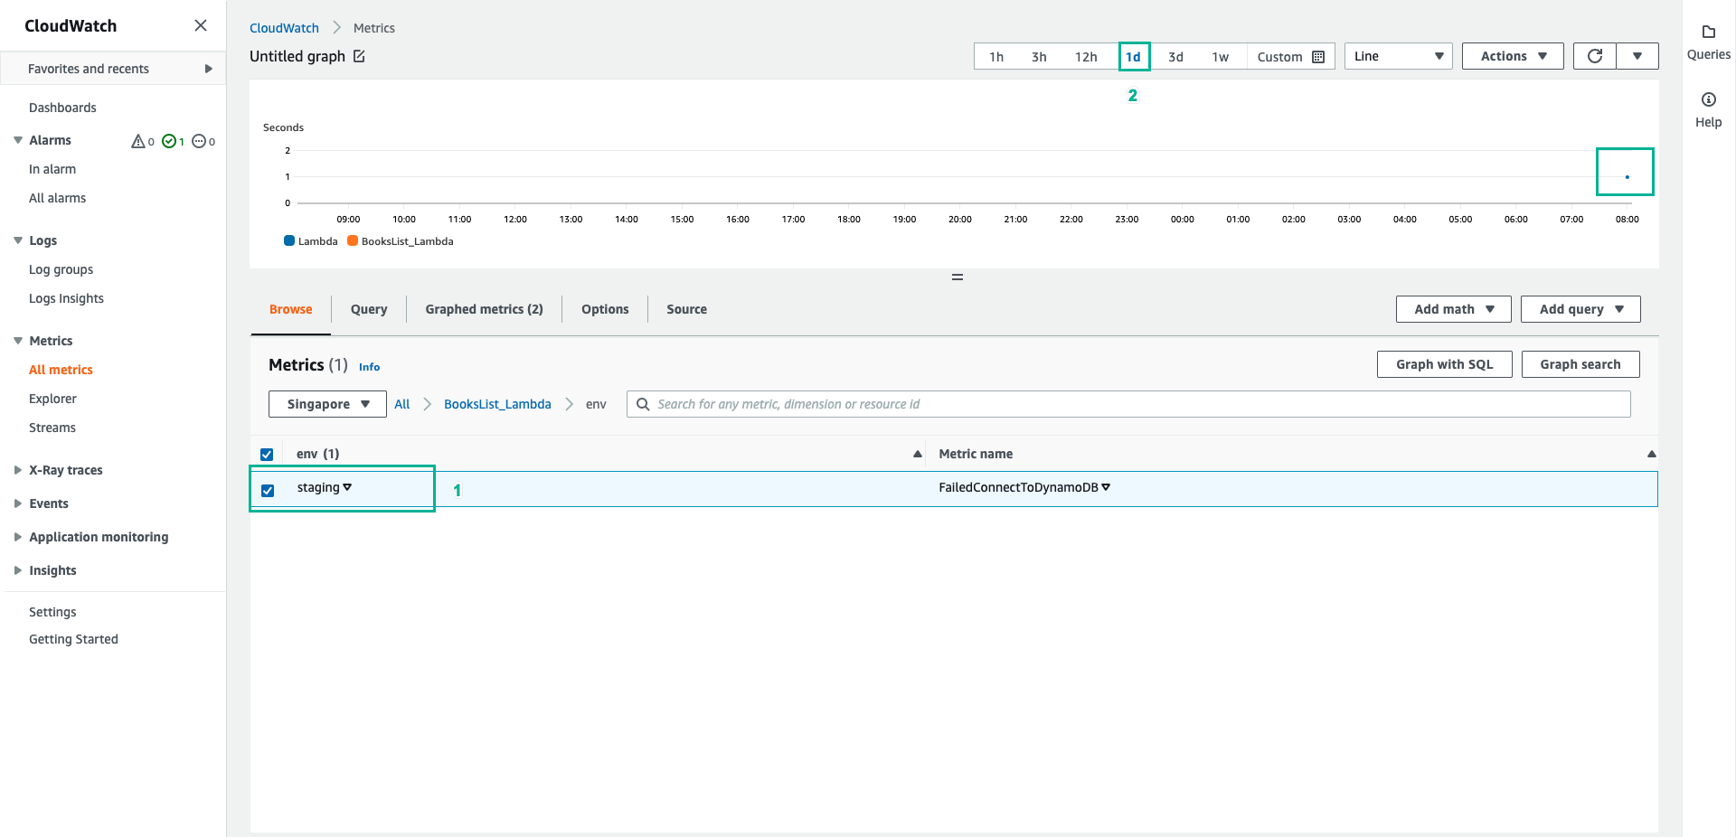This screenshot has height=837, width=1736.
Task: Open the Actions dropdown
Action: pos(1513,56)
